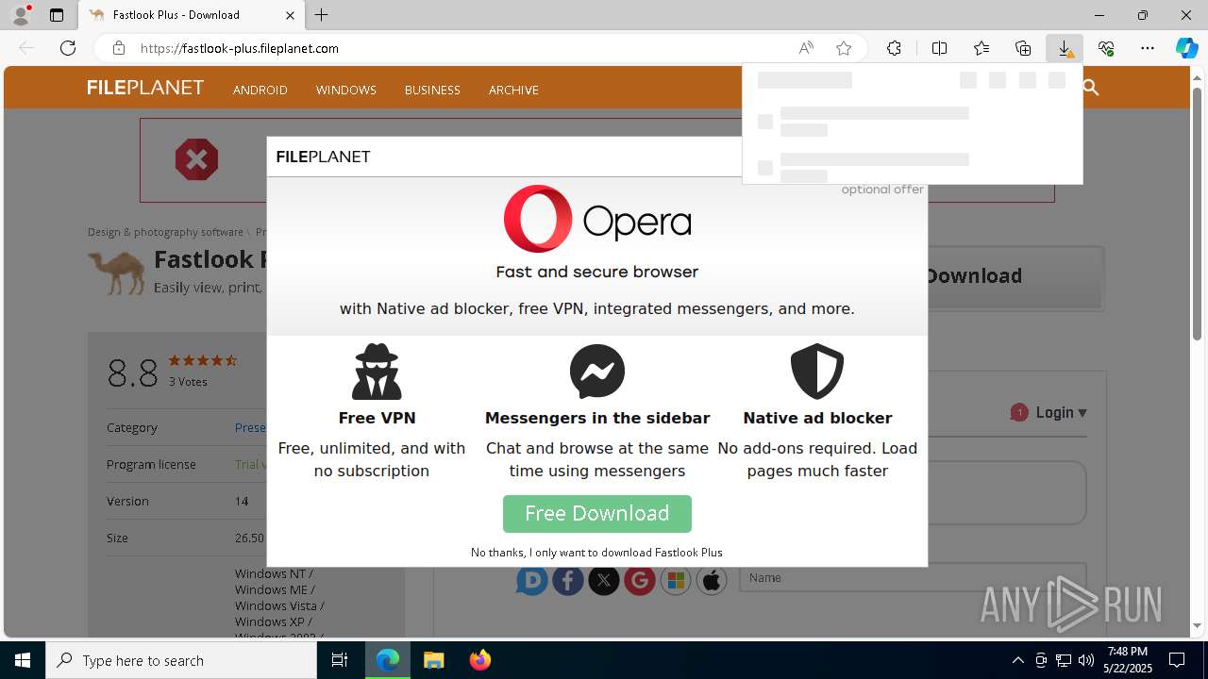View site information lock icon
The width and height of the screenshot is (1208, 679).
[118, 48]
